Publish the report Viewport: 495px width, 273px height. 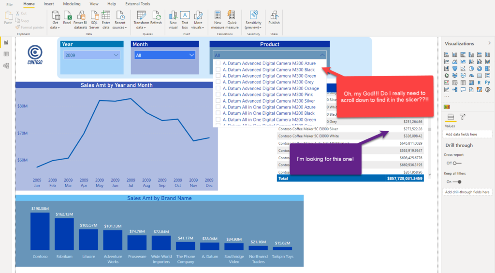coord(274,18)
